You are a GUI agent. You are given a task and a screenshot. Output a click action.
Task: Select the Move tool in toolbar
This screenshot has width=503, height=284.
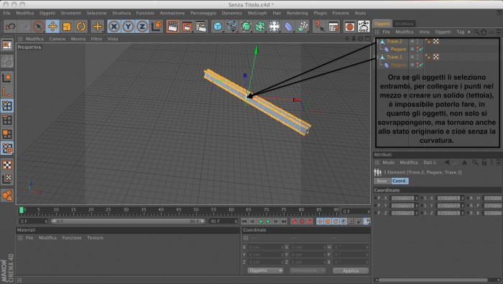point(52,27)
